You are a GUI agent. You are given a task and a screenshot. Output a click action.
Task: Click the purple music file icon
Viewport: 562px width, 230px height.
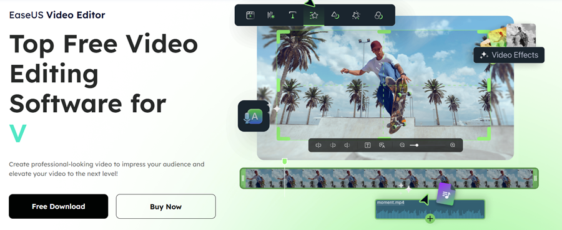446,194
